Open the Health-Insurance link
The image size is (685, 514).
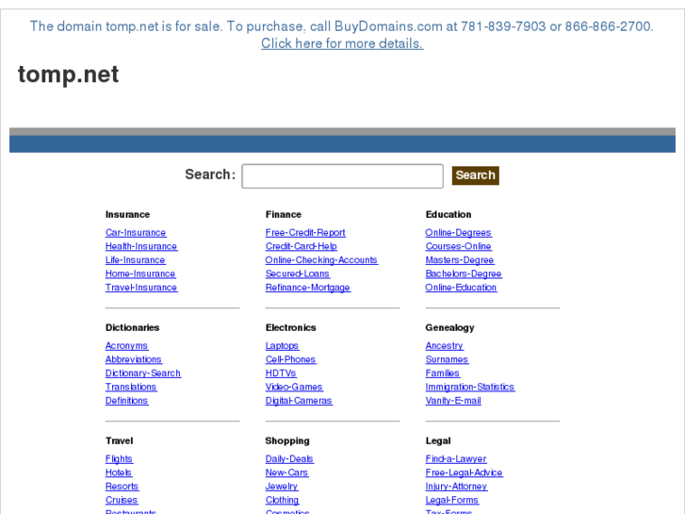(x=141, y=246)
